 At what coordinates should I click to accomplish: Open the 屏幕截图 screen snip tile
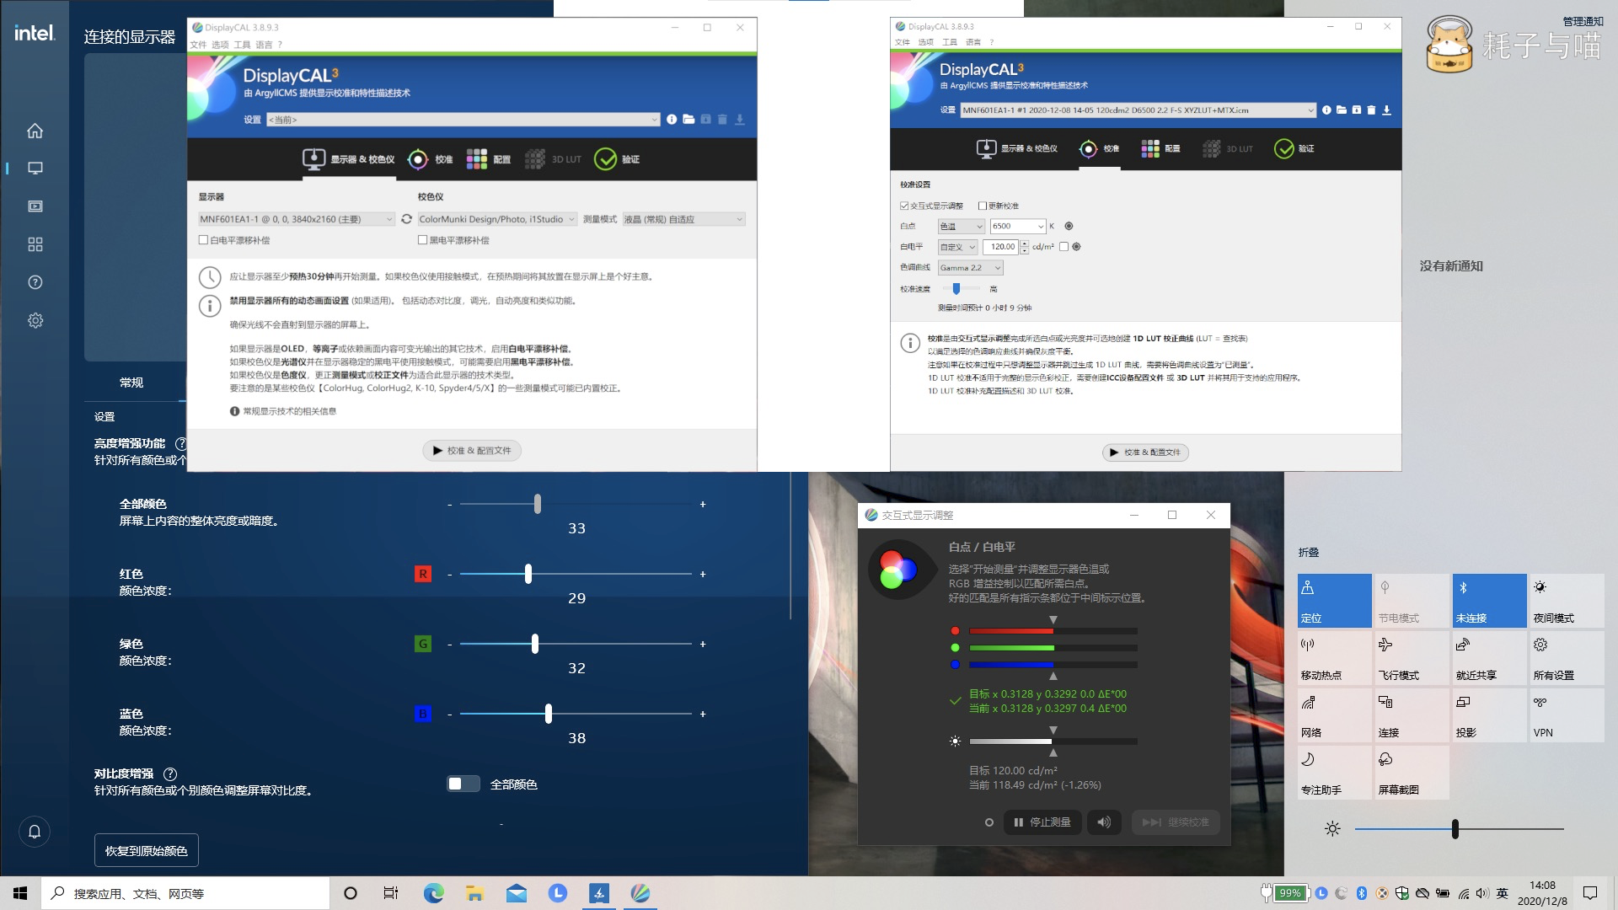(x=1412, y=773)
